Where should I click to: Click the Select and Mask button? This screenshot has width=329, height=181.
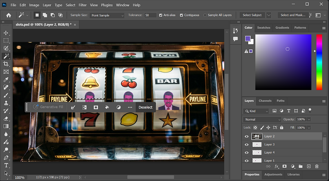293,15
